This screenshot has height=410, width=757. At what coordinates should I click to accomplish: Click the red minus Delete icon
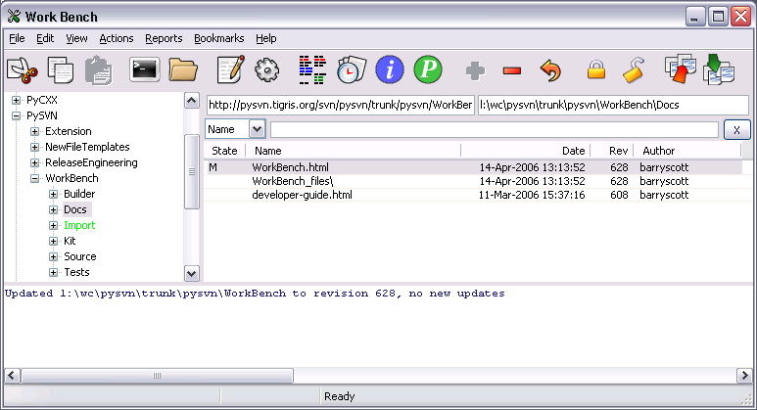click(512, 71)
